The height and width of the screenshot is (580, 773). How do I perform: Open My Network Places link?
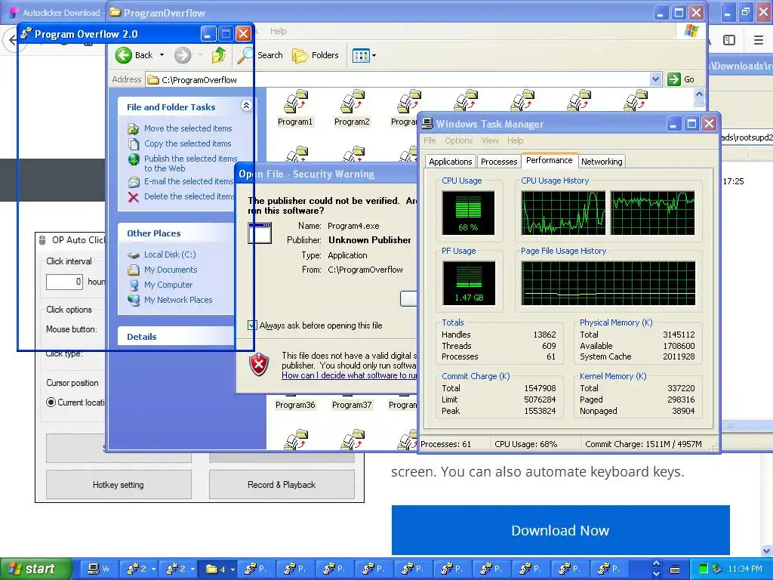pyautogui.click(x=178, y=300)
